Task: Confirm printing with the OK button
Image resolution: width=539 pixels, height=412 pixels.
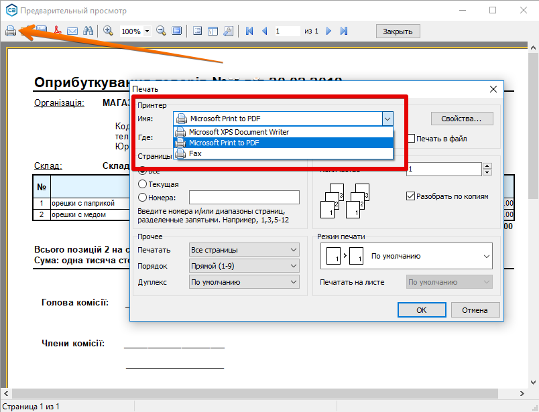Action: click(x=422, y=310)
